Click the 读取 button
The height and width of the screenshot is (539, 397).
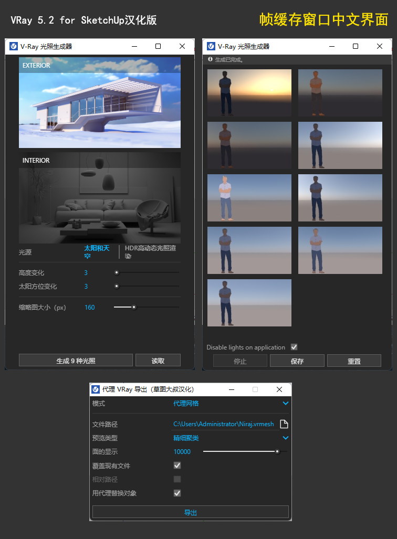pos(158,361)
